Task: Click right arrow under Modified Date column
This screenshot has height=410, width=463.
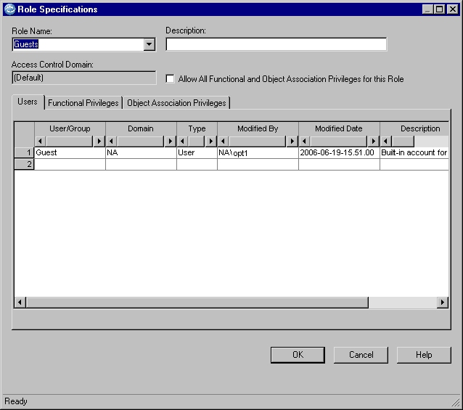Action: click(x=374, y=142)
